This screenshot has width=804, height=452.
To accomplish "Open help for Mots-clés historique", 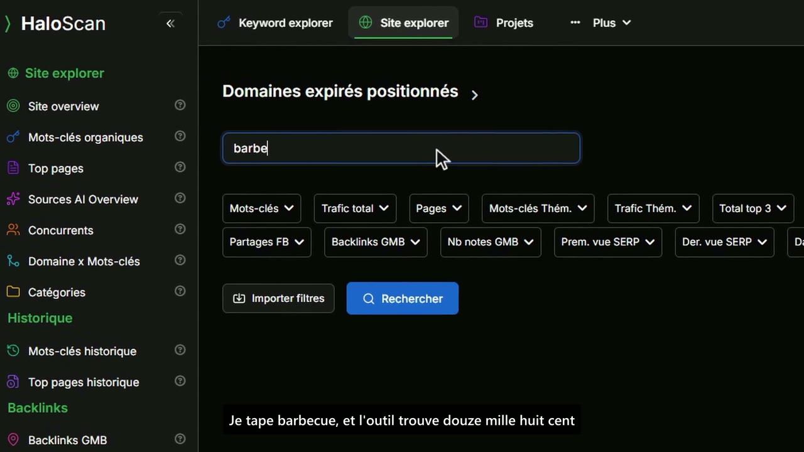I will tap(180, 350).
